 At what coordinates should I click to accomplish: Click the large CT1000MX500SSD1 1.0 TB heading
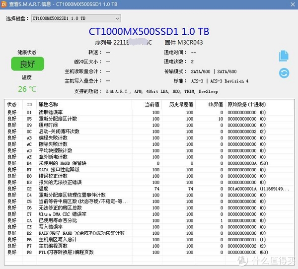[x=149, y=32]
